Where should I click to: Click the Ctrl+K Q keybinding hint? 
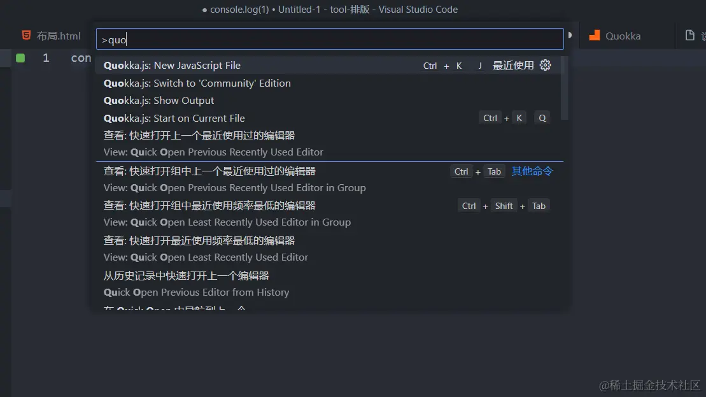pos(514,118)
